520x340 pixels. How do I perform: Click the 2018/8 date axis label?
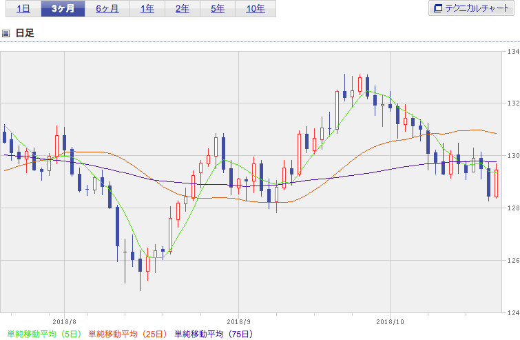tap(64, 322)
